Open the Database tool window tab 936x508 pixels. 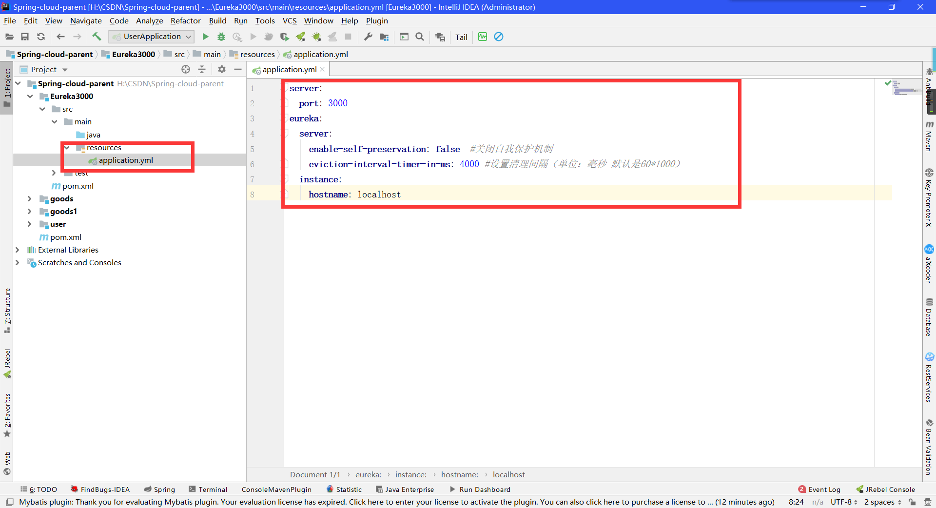[x=929, y=317]
